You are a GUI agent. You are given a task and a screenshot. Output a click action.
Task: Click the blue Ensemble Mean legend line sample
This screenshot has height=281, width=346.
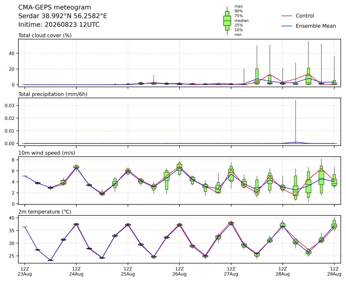point(287,26)
